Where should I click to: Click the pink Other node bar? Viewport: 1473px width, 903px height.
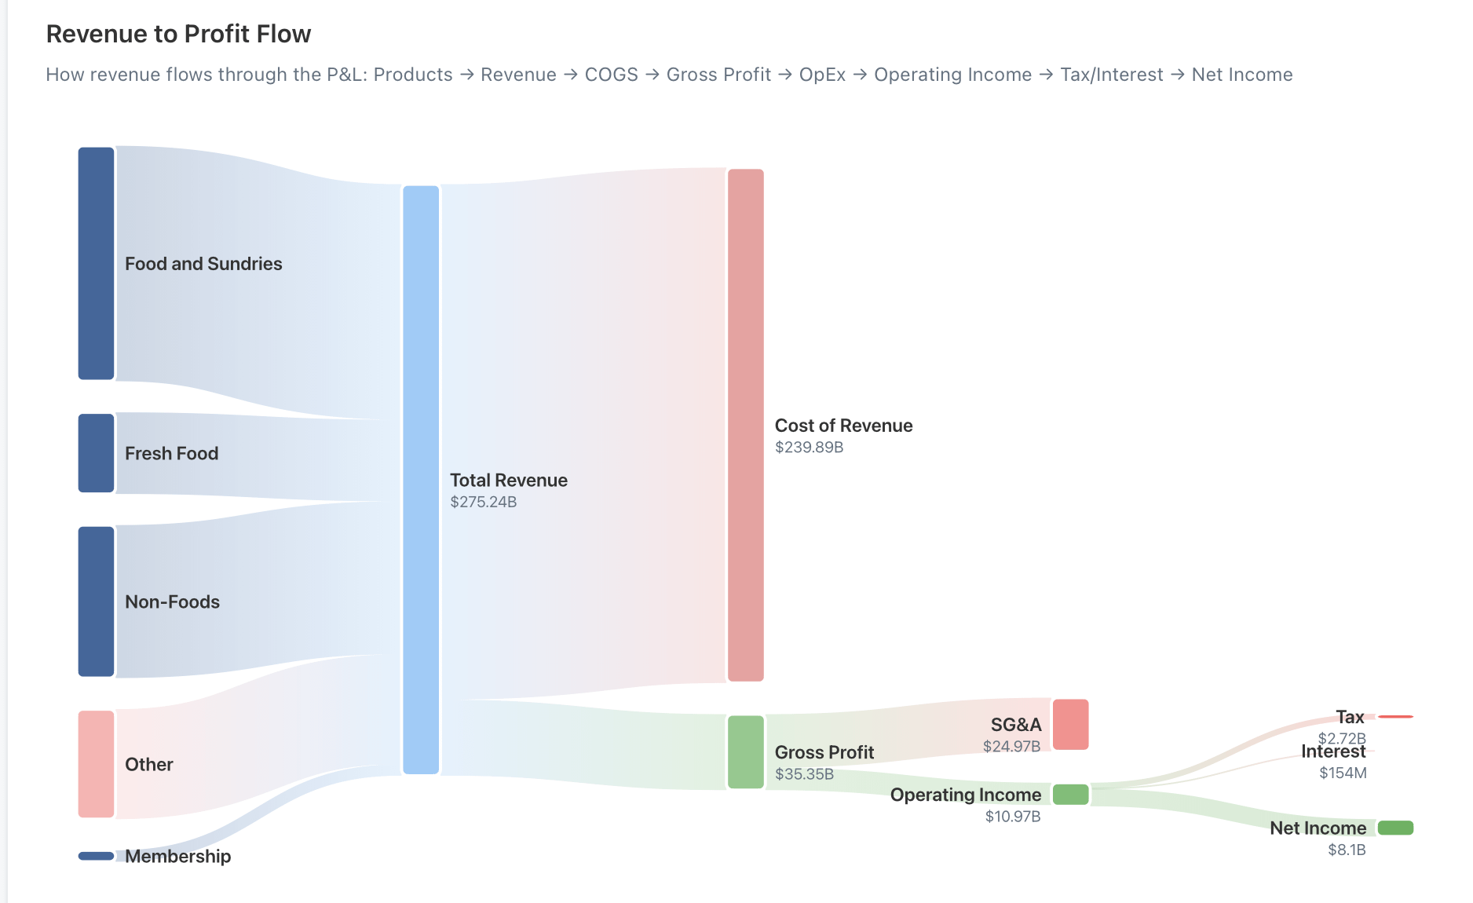click(x=96, y=764)
